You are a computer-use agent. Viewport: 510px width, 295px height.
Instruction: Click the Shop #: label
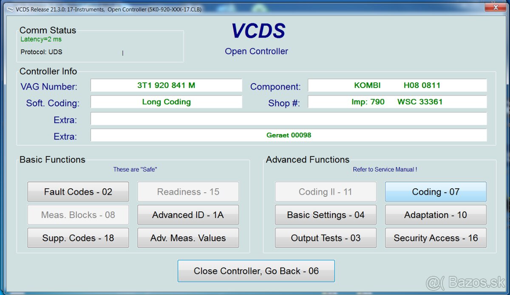[284, 103]
